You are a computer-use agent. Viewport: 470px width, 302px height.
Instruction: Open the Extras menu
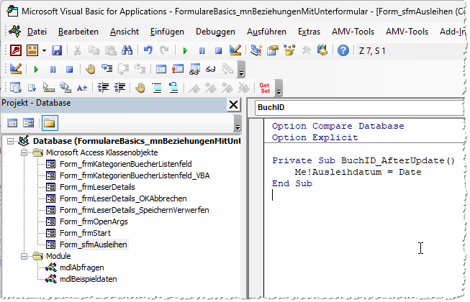click(309, 32)
